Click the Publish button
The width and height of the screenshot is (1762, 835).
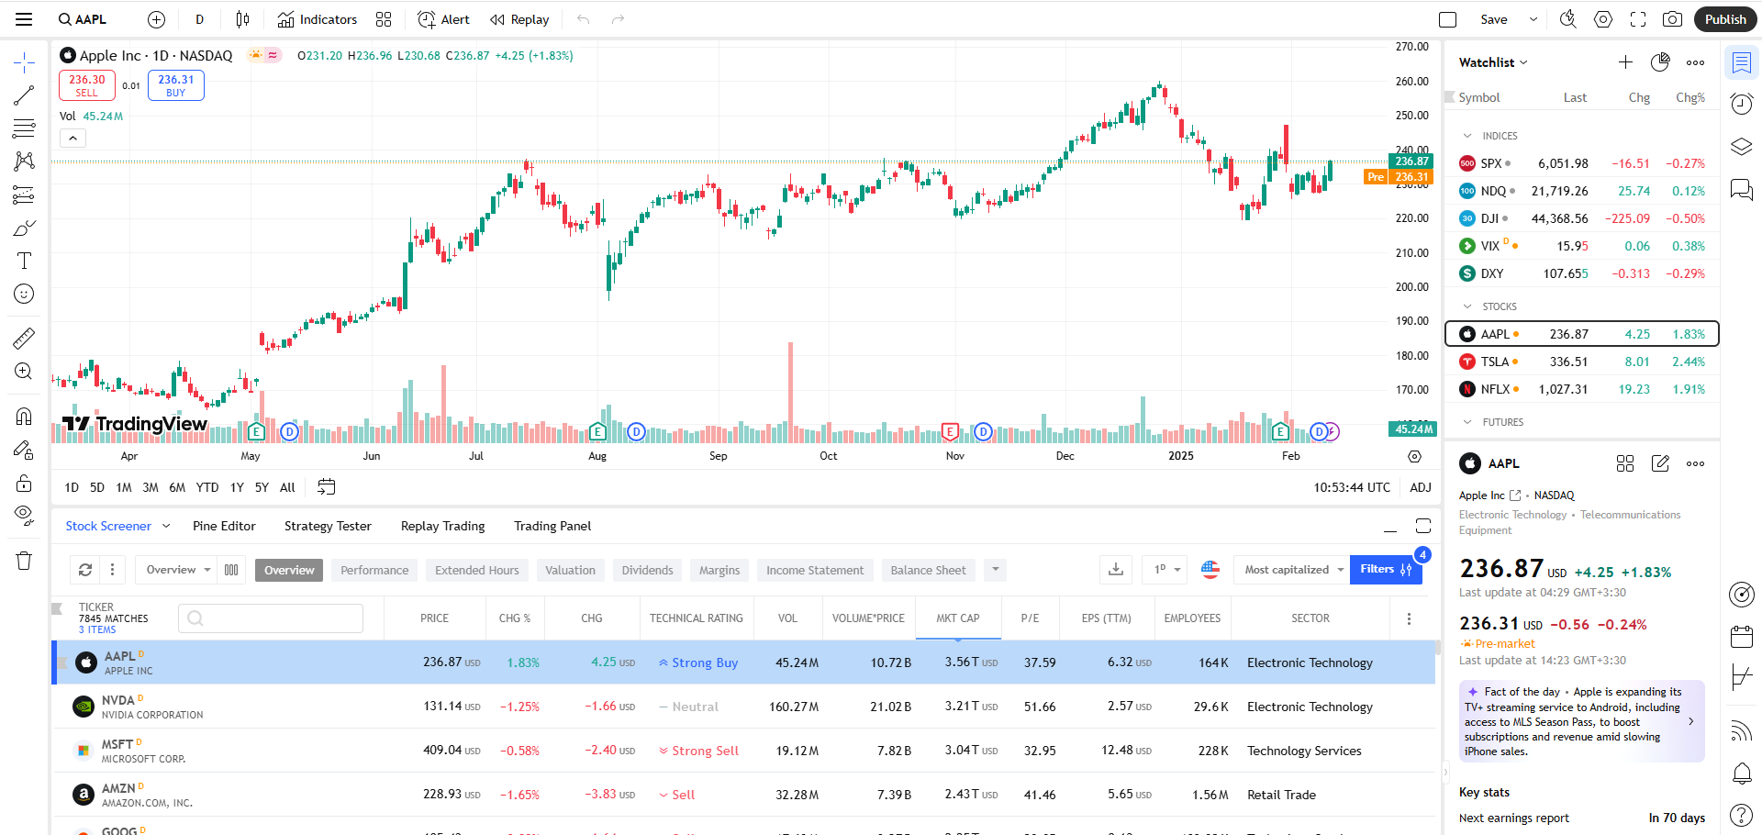[1725, 19]
